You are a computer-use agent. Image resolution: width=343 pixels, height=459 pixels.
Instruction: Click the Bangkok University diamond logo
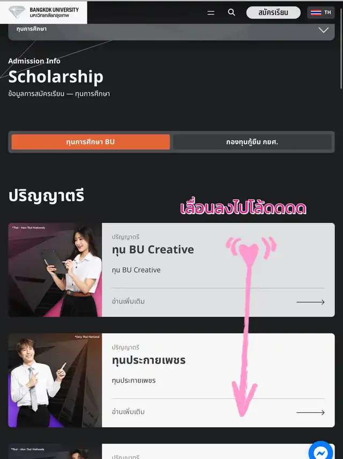(17, 12)
